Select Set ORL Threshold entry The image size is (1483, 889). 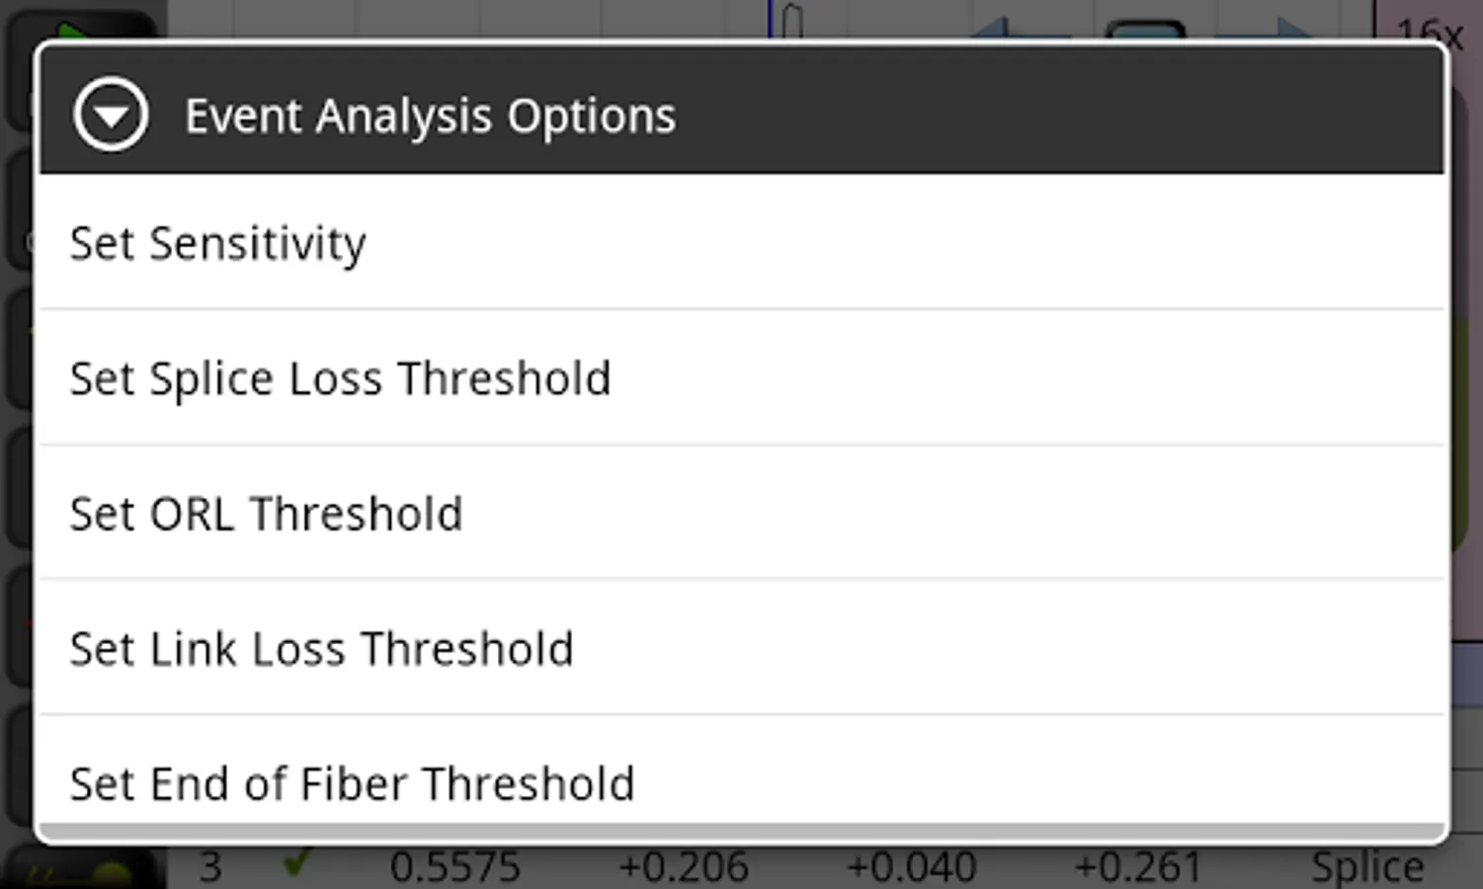741,514
